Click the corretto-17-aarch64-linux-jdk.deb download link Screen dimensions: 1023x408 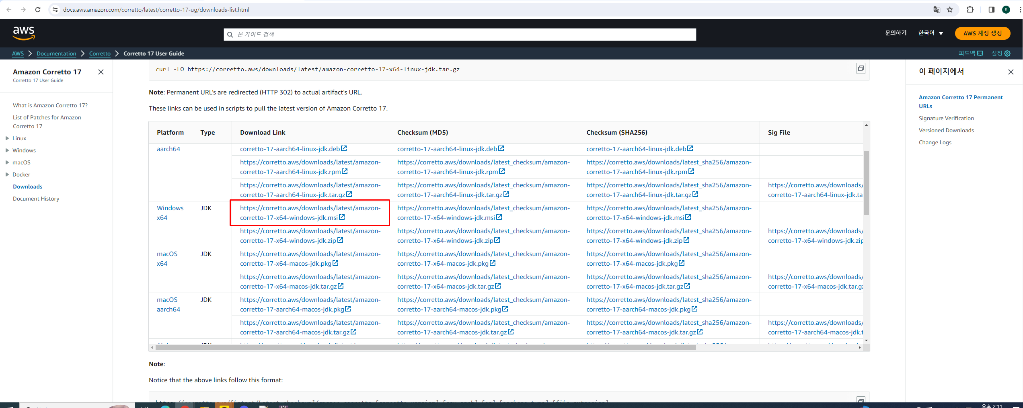293,149
